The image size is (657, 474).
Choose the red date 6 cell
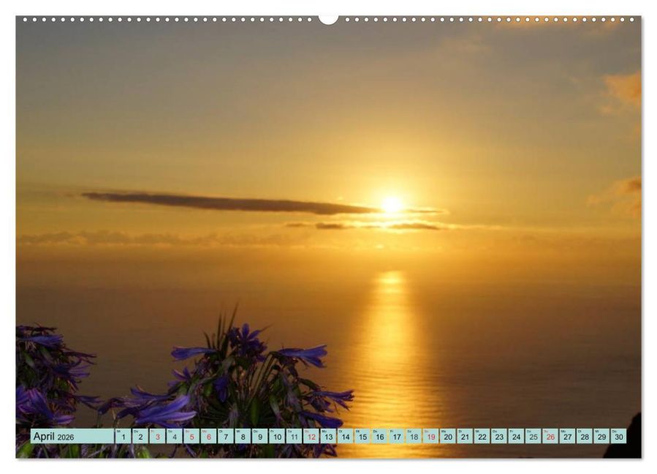click(209, 436)
